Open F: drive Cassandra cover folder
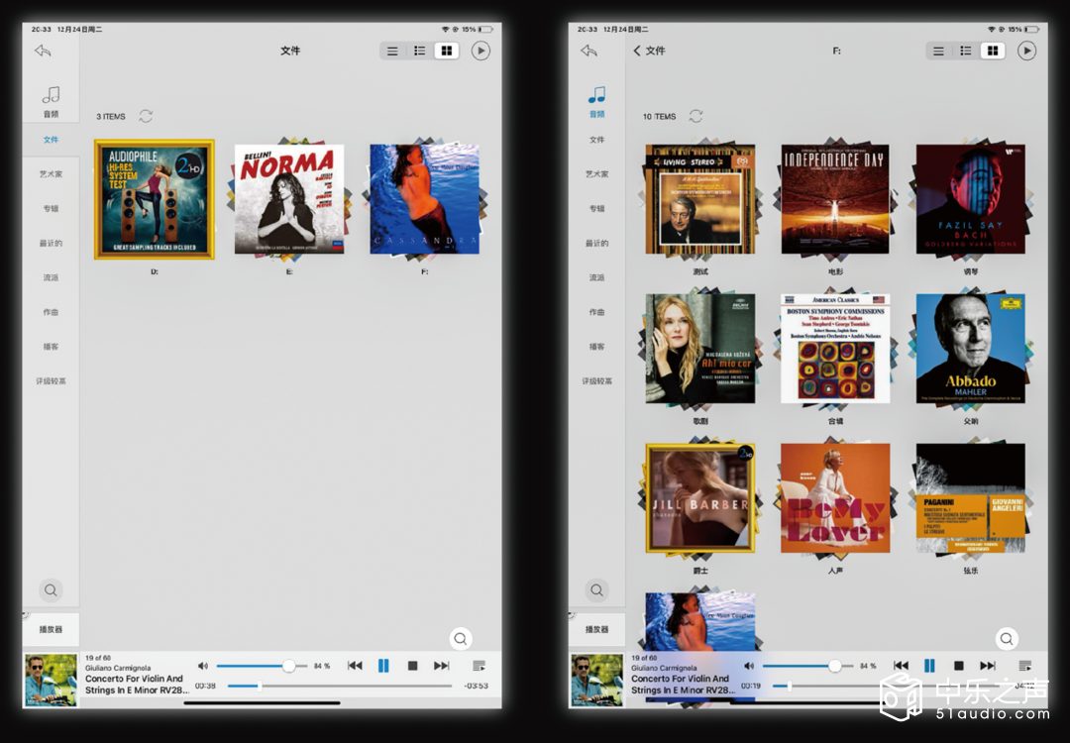This screenshot has width=1070, height=743. (x=424, y=199)
